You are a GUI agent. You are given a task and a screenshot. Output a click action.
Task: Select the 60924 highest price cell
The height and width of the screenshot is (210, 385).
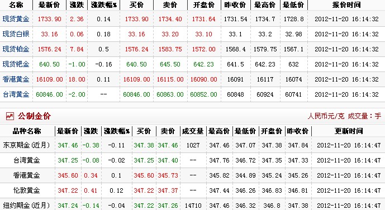click(x=265, y=95)
